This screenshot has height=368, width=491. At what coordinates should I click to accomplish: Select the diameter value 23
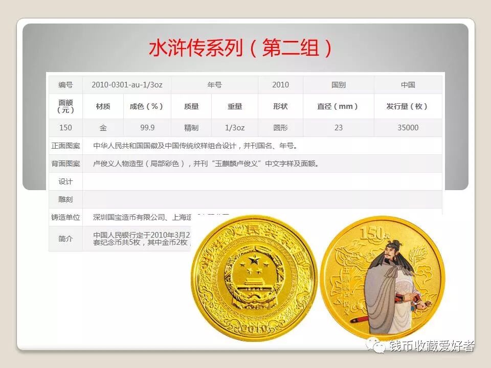pyautogui.click(x=339, y=128)
